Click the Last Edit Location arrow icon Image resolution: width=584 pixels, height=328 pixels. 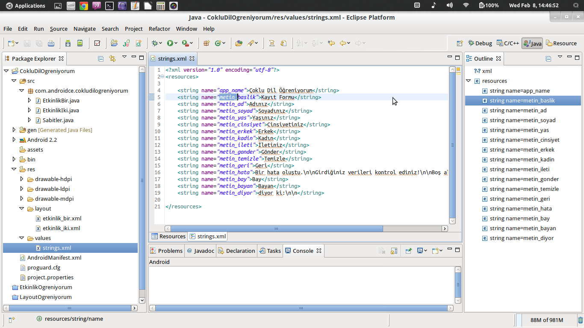(x=331, y=43)
